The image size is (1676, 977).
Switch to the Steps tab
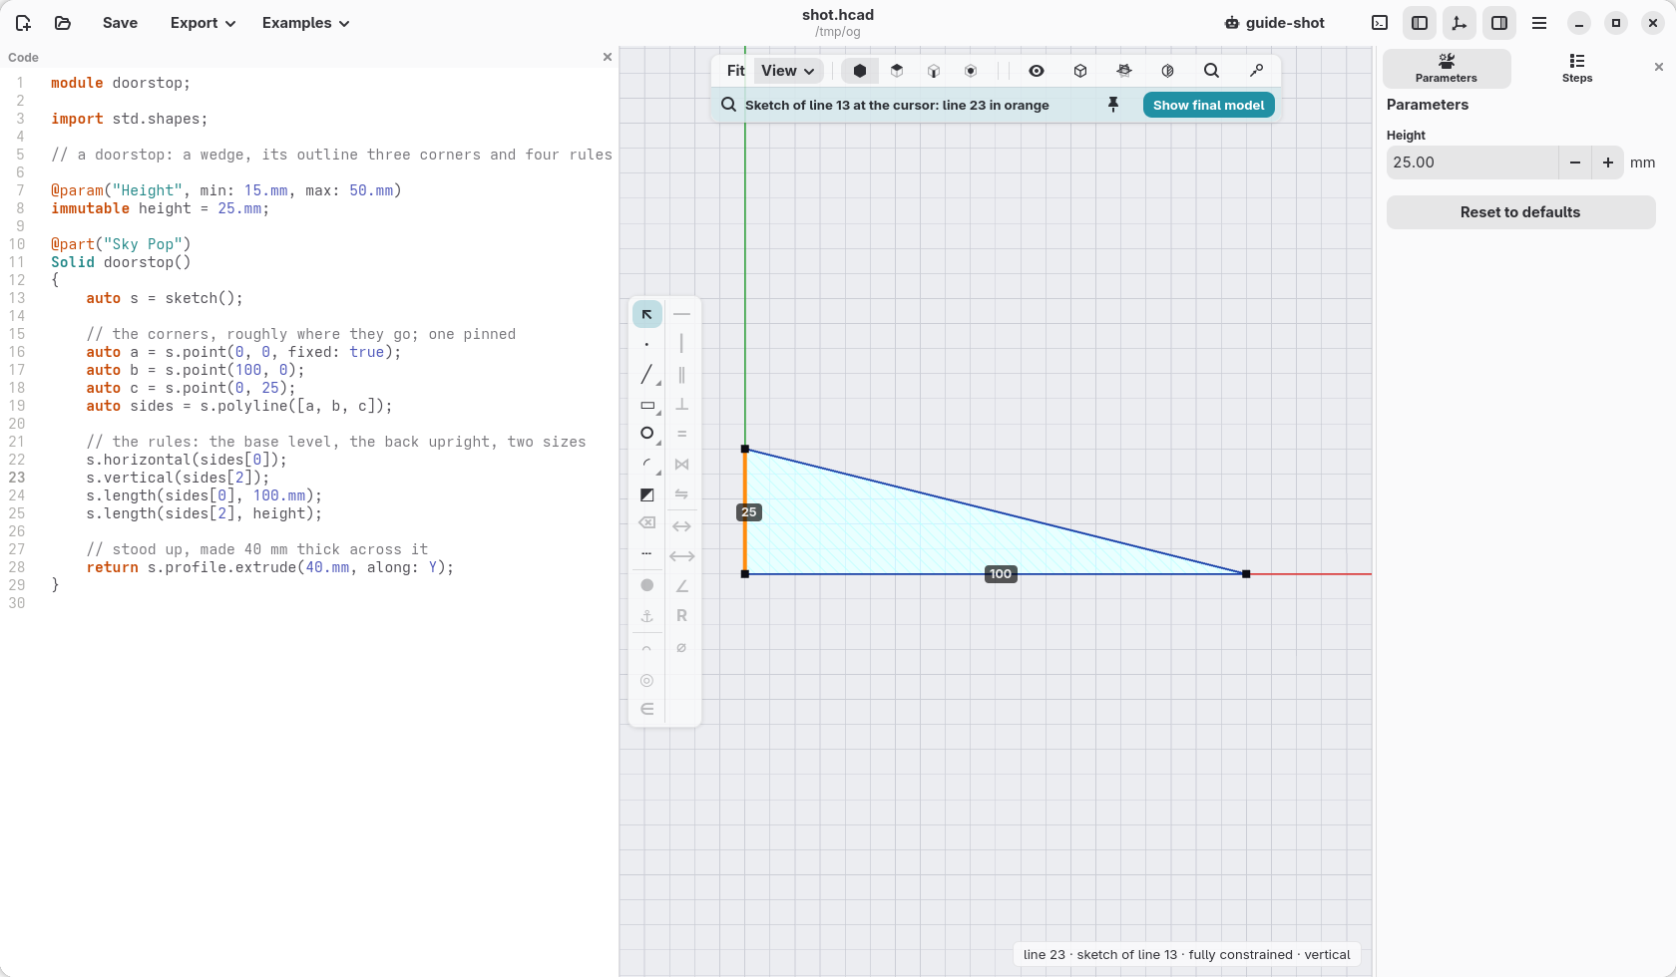[x=1577, y=69]
